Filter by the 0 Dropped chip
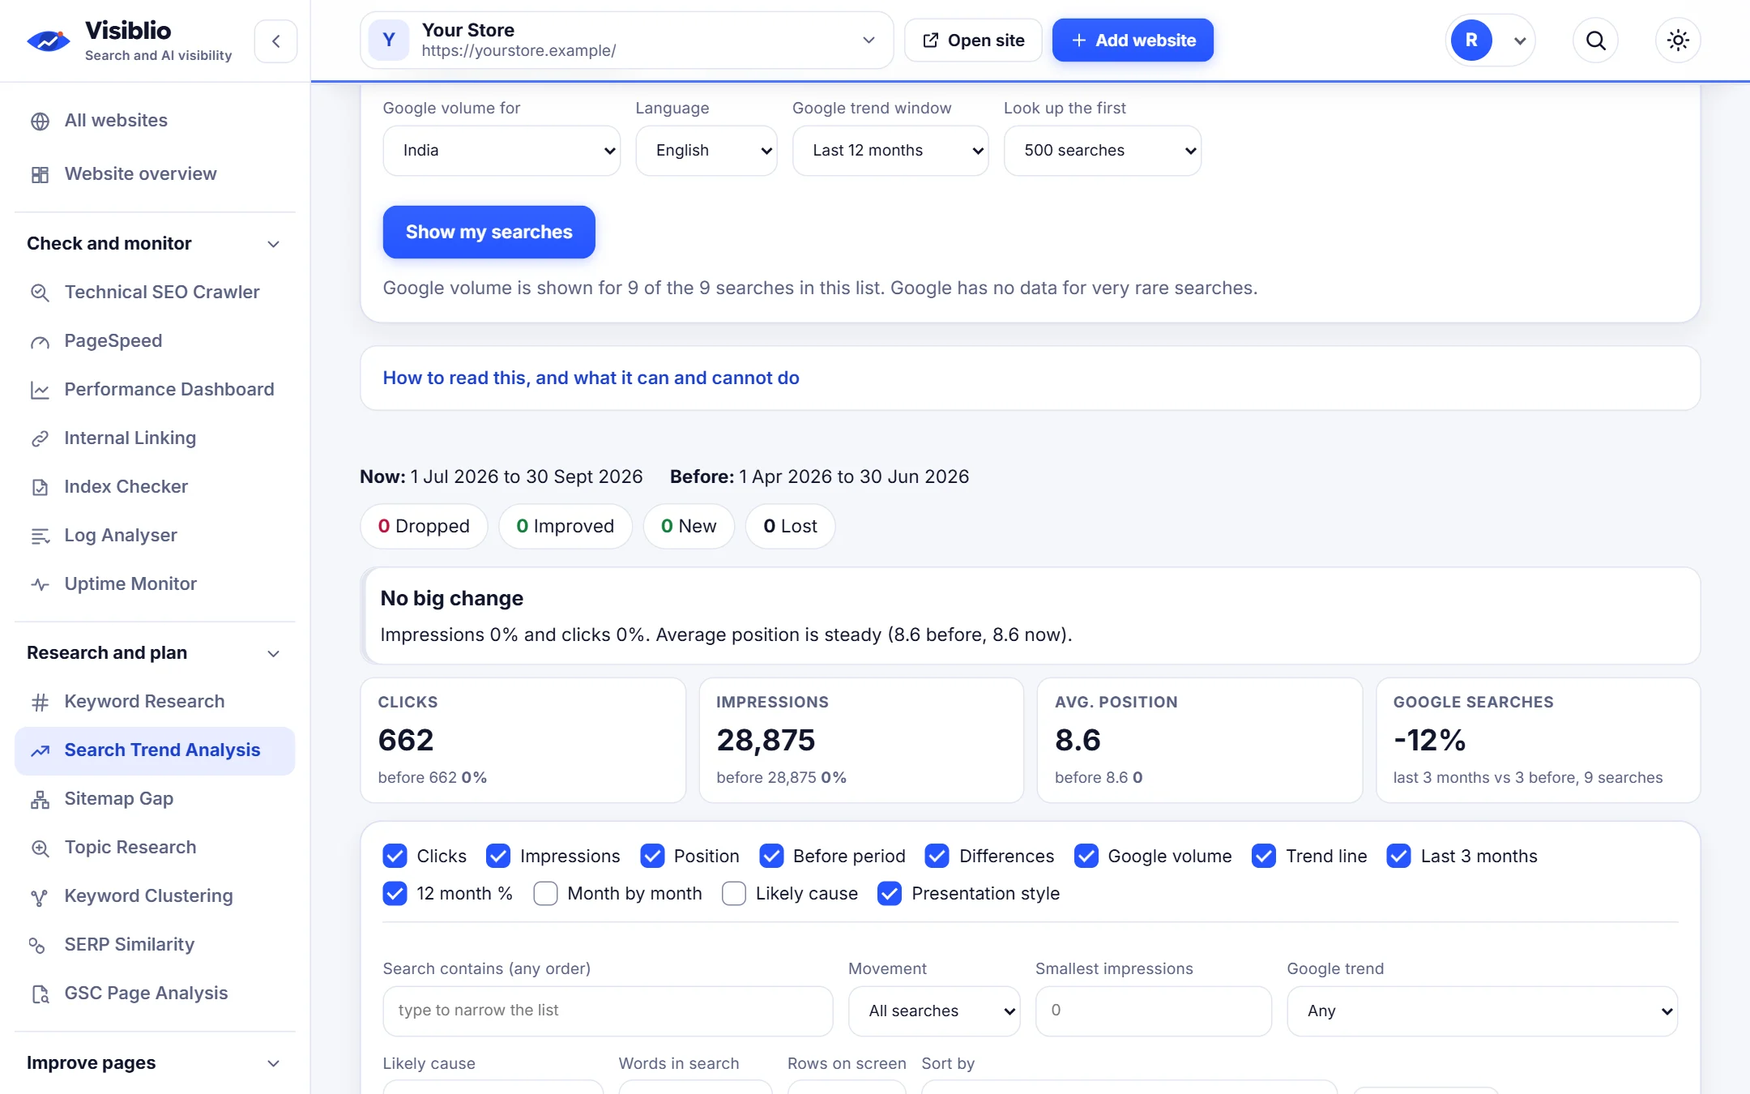 coord(424,527)
